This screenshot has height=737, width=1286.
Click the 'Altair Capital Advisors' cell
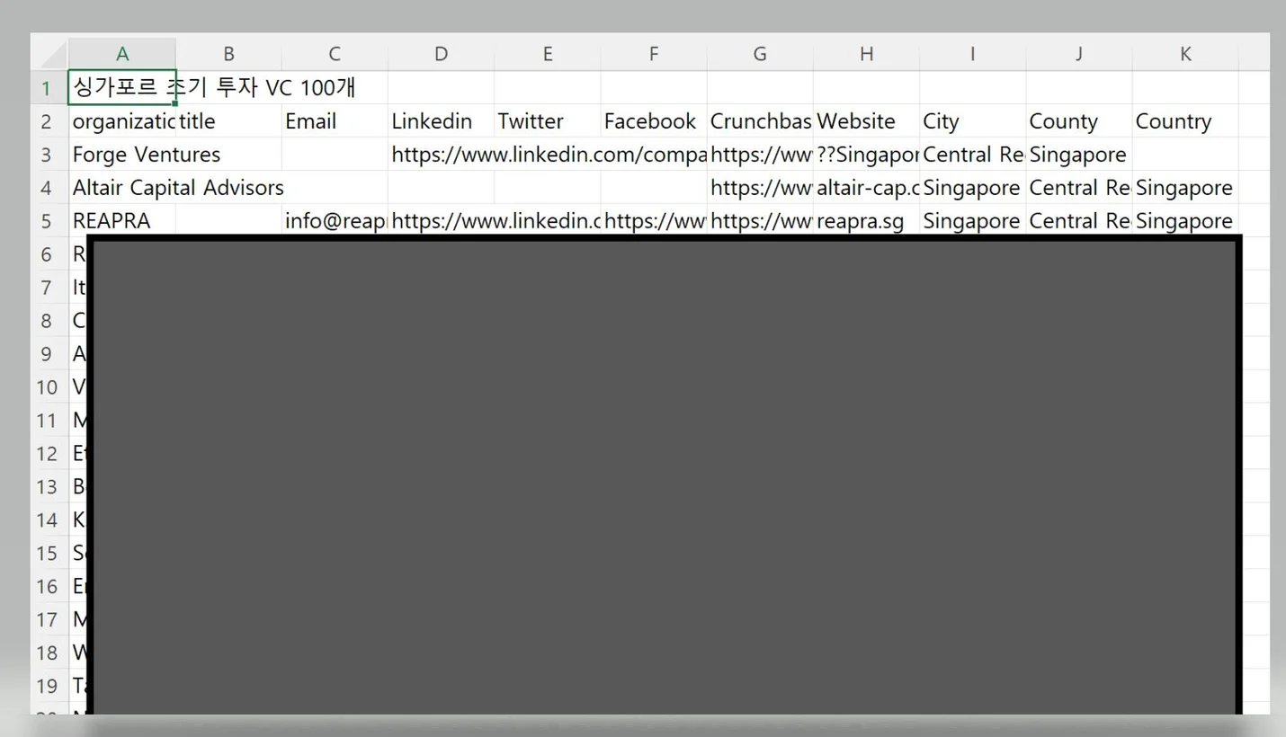[122, 187]
